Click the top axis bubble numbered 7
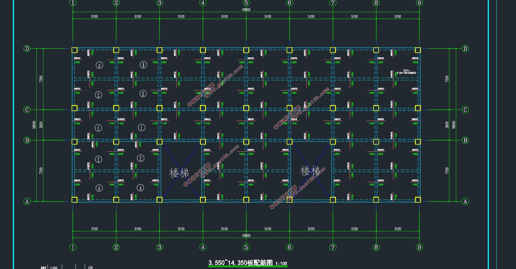Viewport: 516px width, 269px height. point(333,3)
